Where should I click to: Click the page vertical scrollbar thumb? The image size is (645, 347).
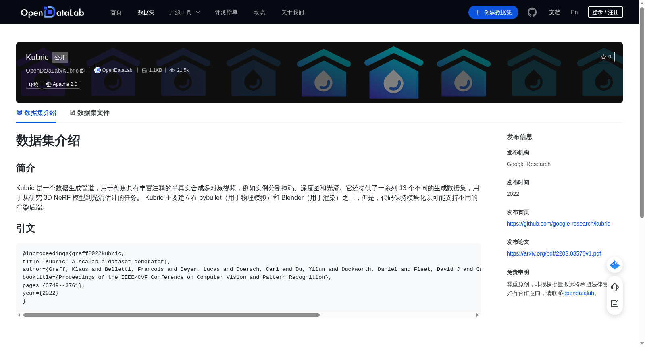pos(642,113)
